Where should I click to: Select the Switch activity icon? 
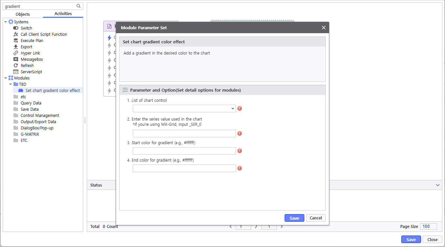[x=16, y=28]
